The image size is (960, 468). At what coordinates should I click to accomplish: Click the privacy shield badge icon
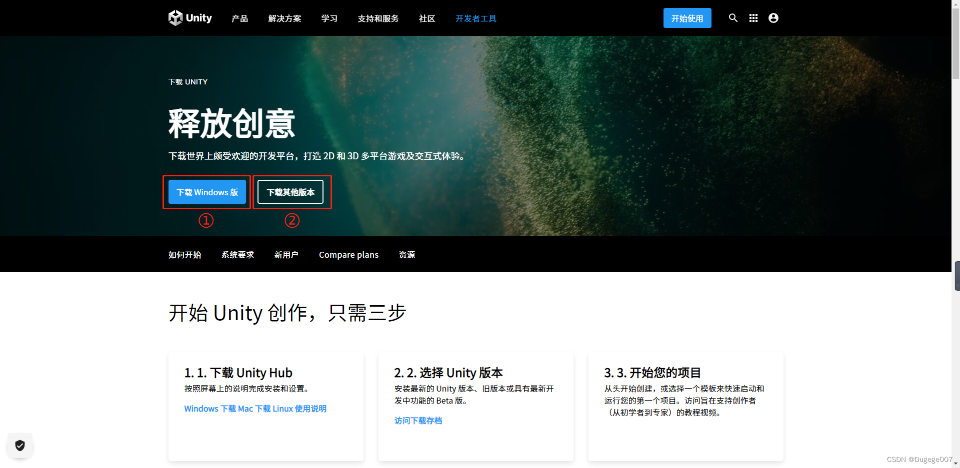[20, 446]
